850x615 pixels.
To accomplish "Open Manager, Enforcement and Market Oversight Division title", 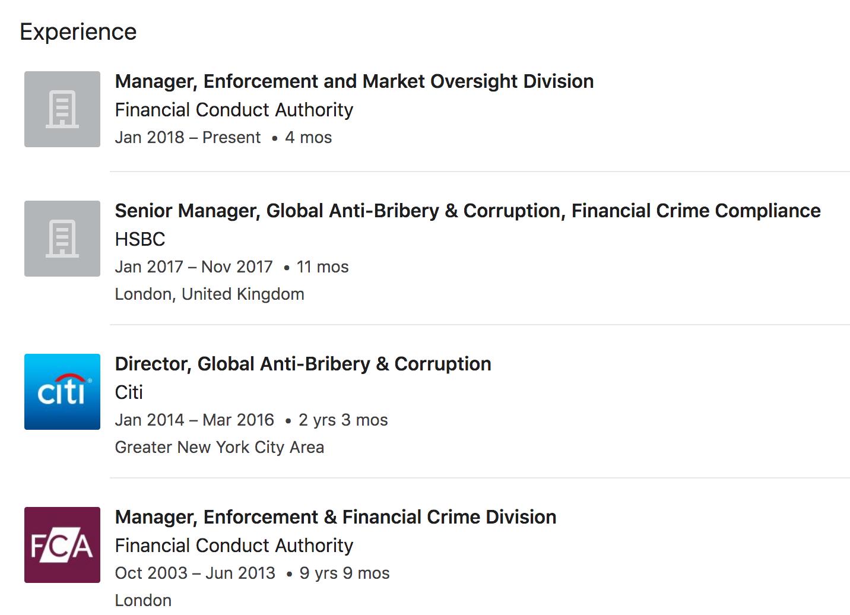I will coord(354,81).
